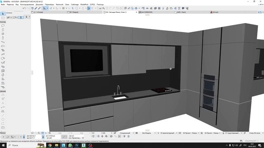Toggle the highlighted selection option in info box

click(21, 17)
